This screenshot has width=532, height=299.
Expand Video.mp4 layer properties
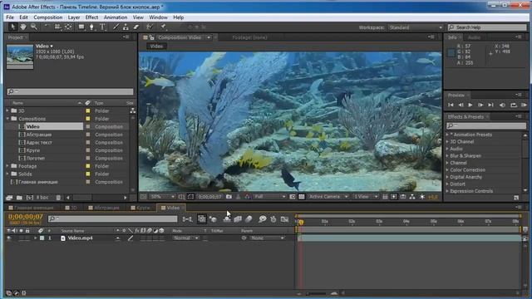tap(35, 238)
